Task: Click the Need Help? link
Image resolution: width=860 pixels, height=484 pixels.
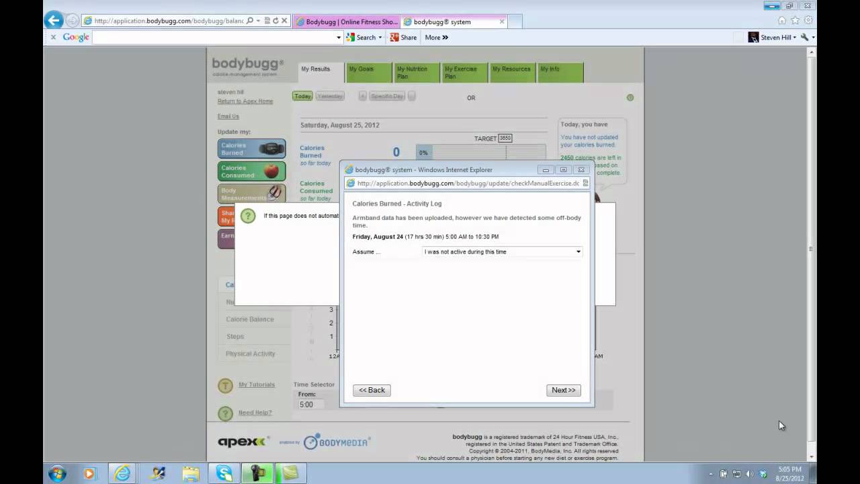Action: point(255,413)
